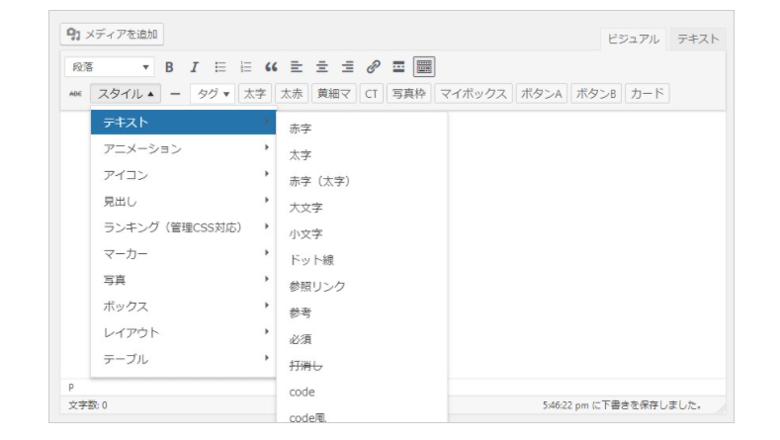Screen dimensions: 780x440
Task: Insert a numbered list
Action: click(x=245, y=66)
